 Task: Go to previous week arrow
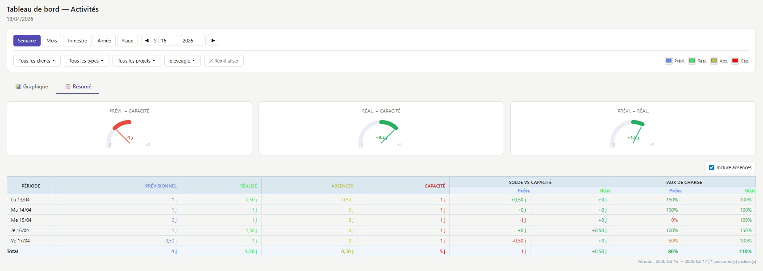[146, 41]
